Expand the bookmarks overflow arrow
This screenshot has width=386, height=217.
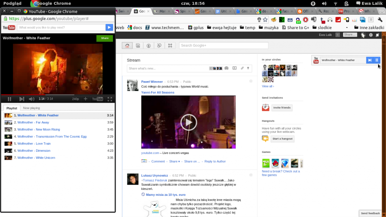pyautogui.click(x=347, y=28)
